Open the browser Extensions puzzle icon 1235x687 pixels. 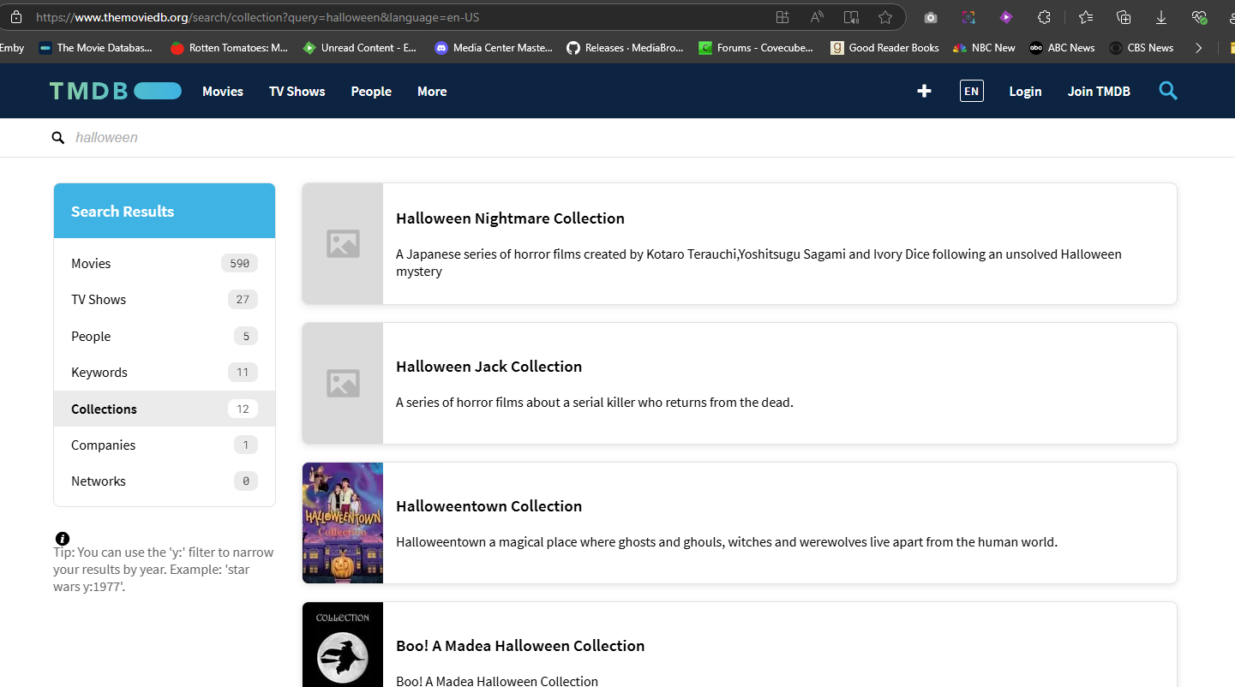pos(1044,17)
